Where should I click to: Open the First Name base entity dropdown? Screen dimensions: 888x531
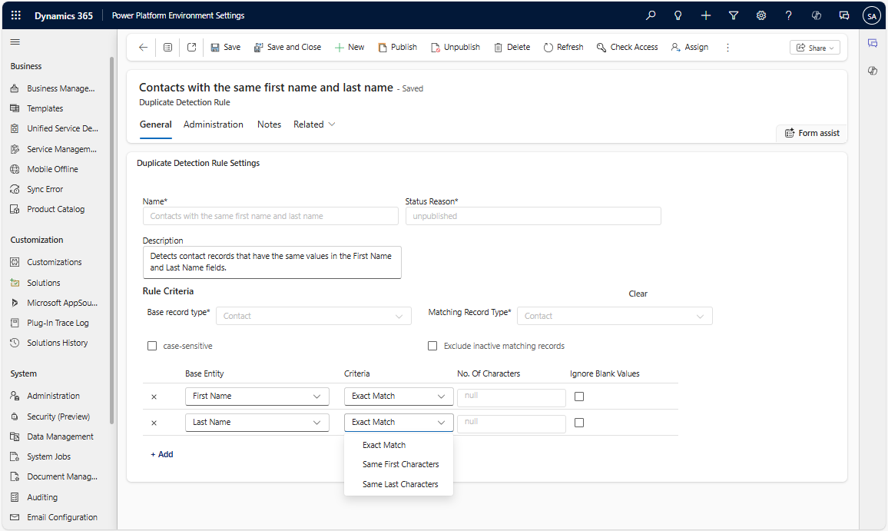(257, 397)
